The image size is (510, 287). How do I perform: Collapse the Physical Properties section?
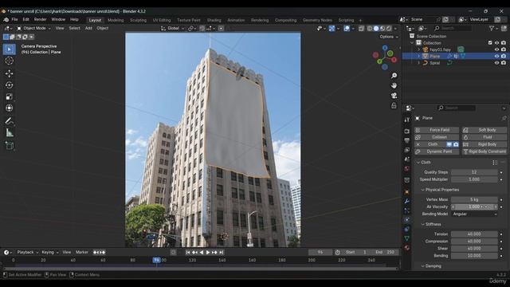[x=422, y=190]
